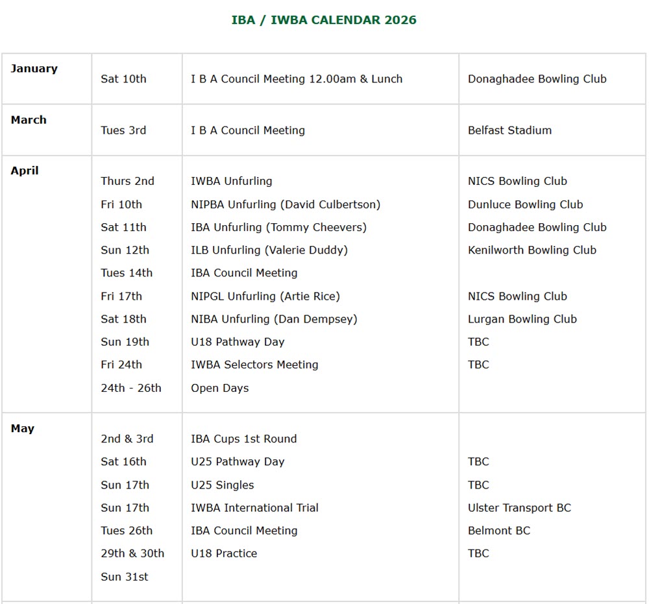Screen dimensions: 649x604
Task: Select the 'January' month label
Action: (34, 69)
